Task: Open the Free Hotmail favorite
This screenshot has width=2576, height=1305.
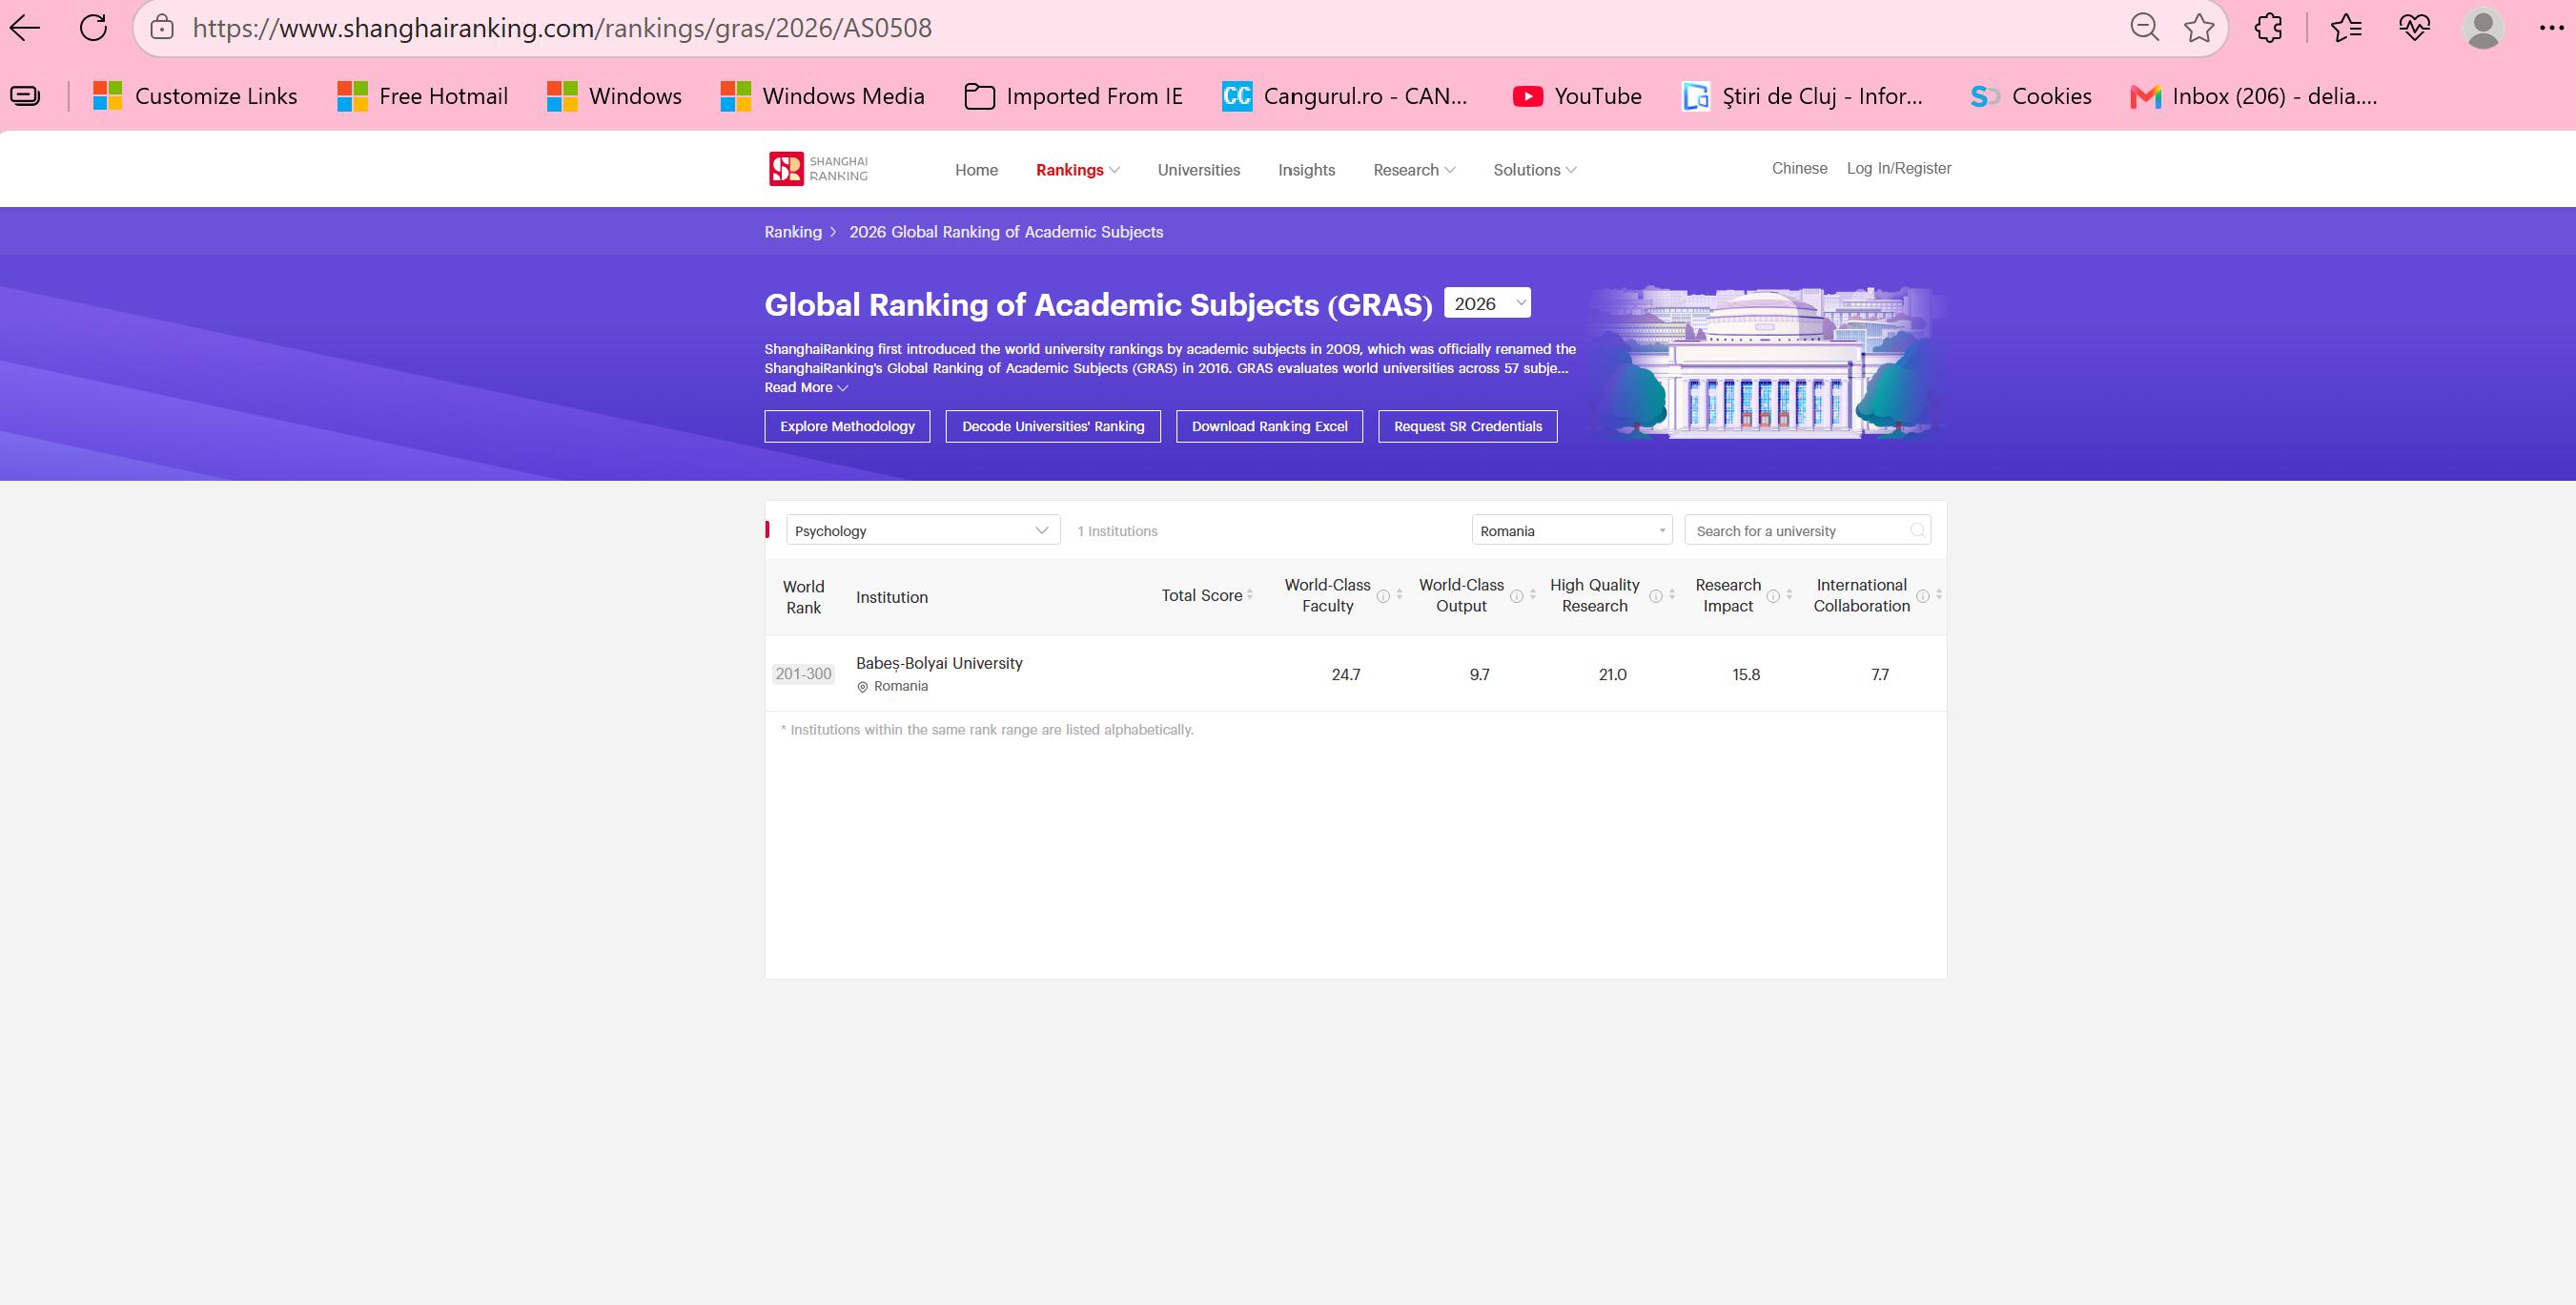Action: click(423, 96)
